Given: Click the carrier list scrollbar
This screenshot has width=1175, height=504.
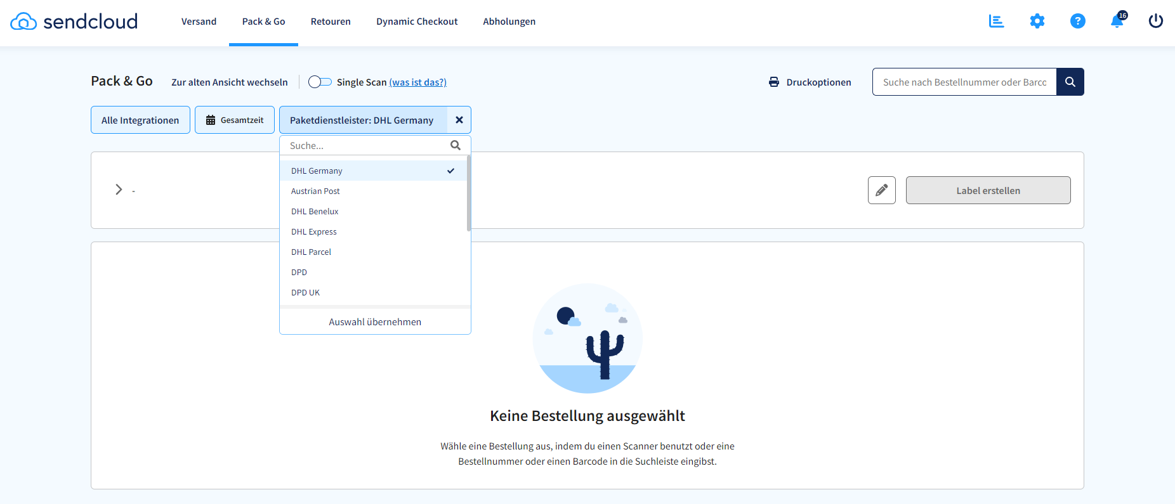Looking at the screenshot, I should coord(469,193).
